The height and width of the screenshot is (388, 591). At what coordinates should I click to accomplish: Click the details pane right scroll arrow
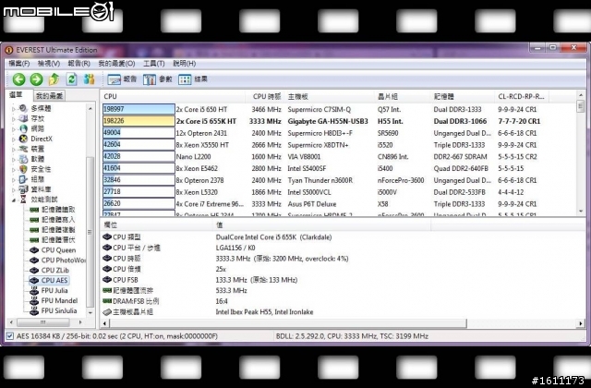(581, 323)
